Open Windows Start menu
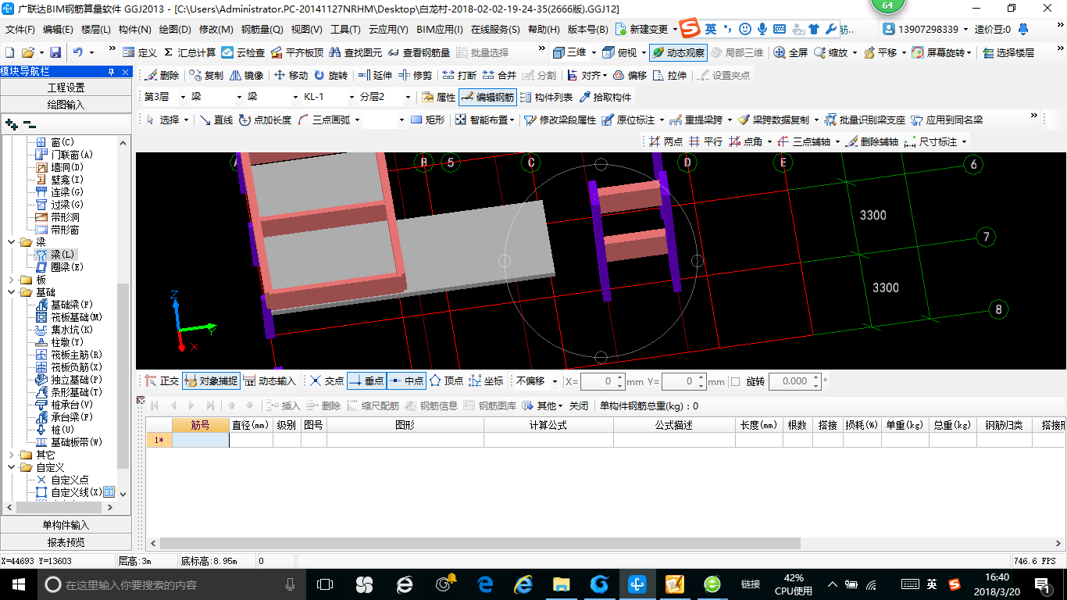 coord(18,584)
